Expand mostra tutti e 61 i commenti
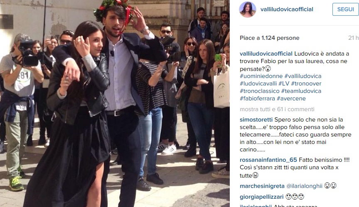The height and width of the screenshot is (207, 359). 277,110
